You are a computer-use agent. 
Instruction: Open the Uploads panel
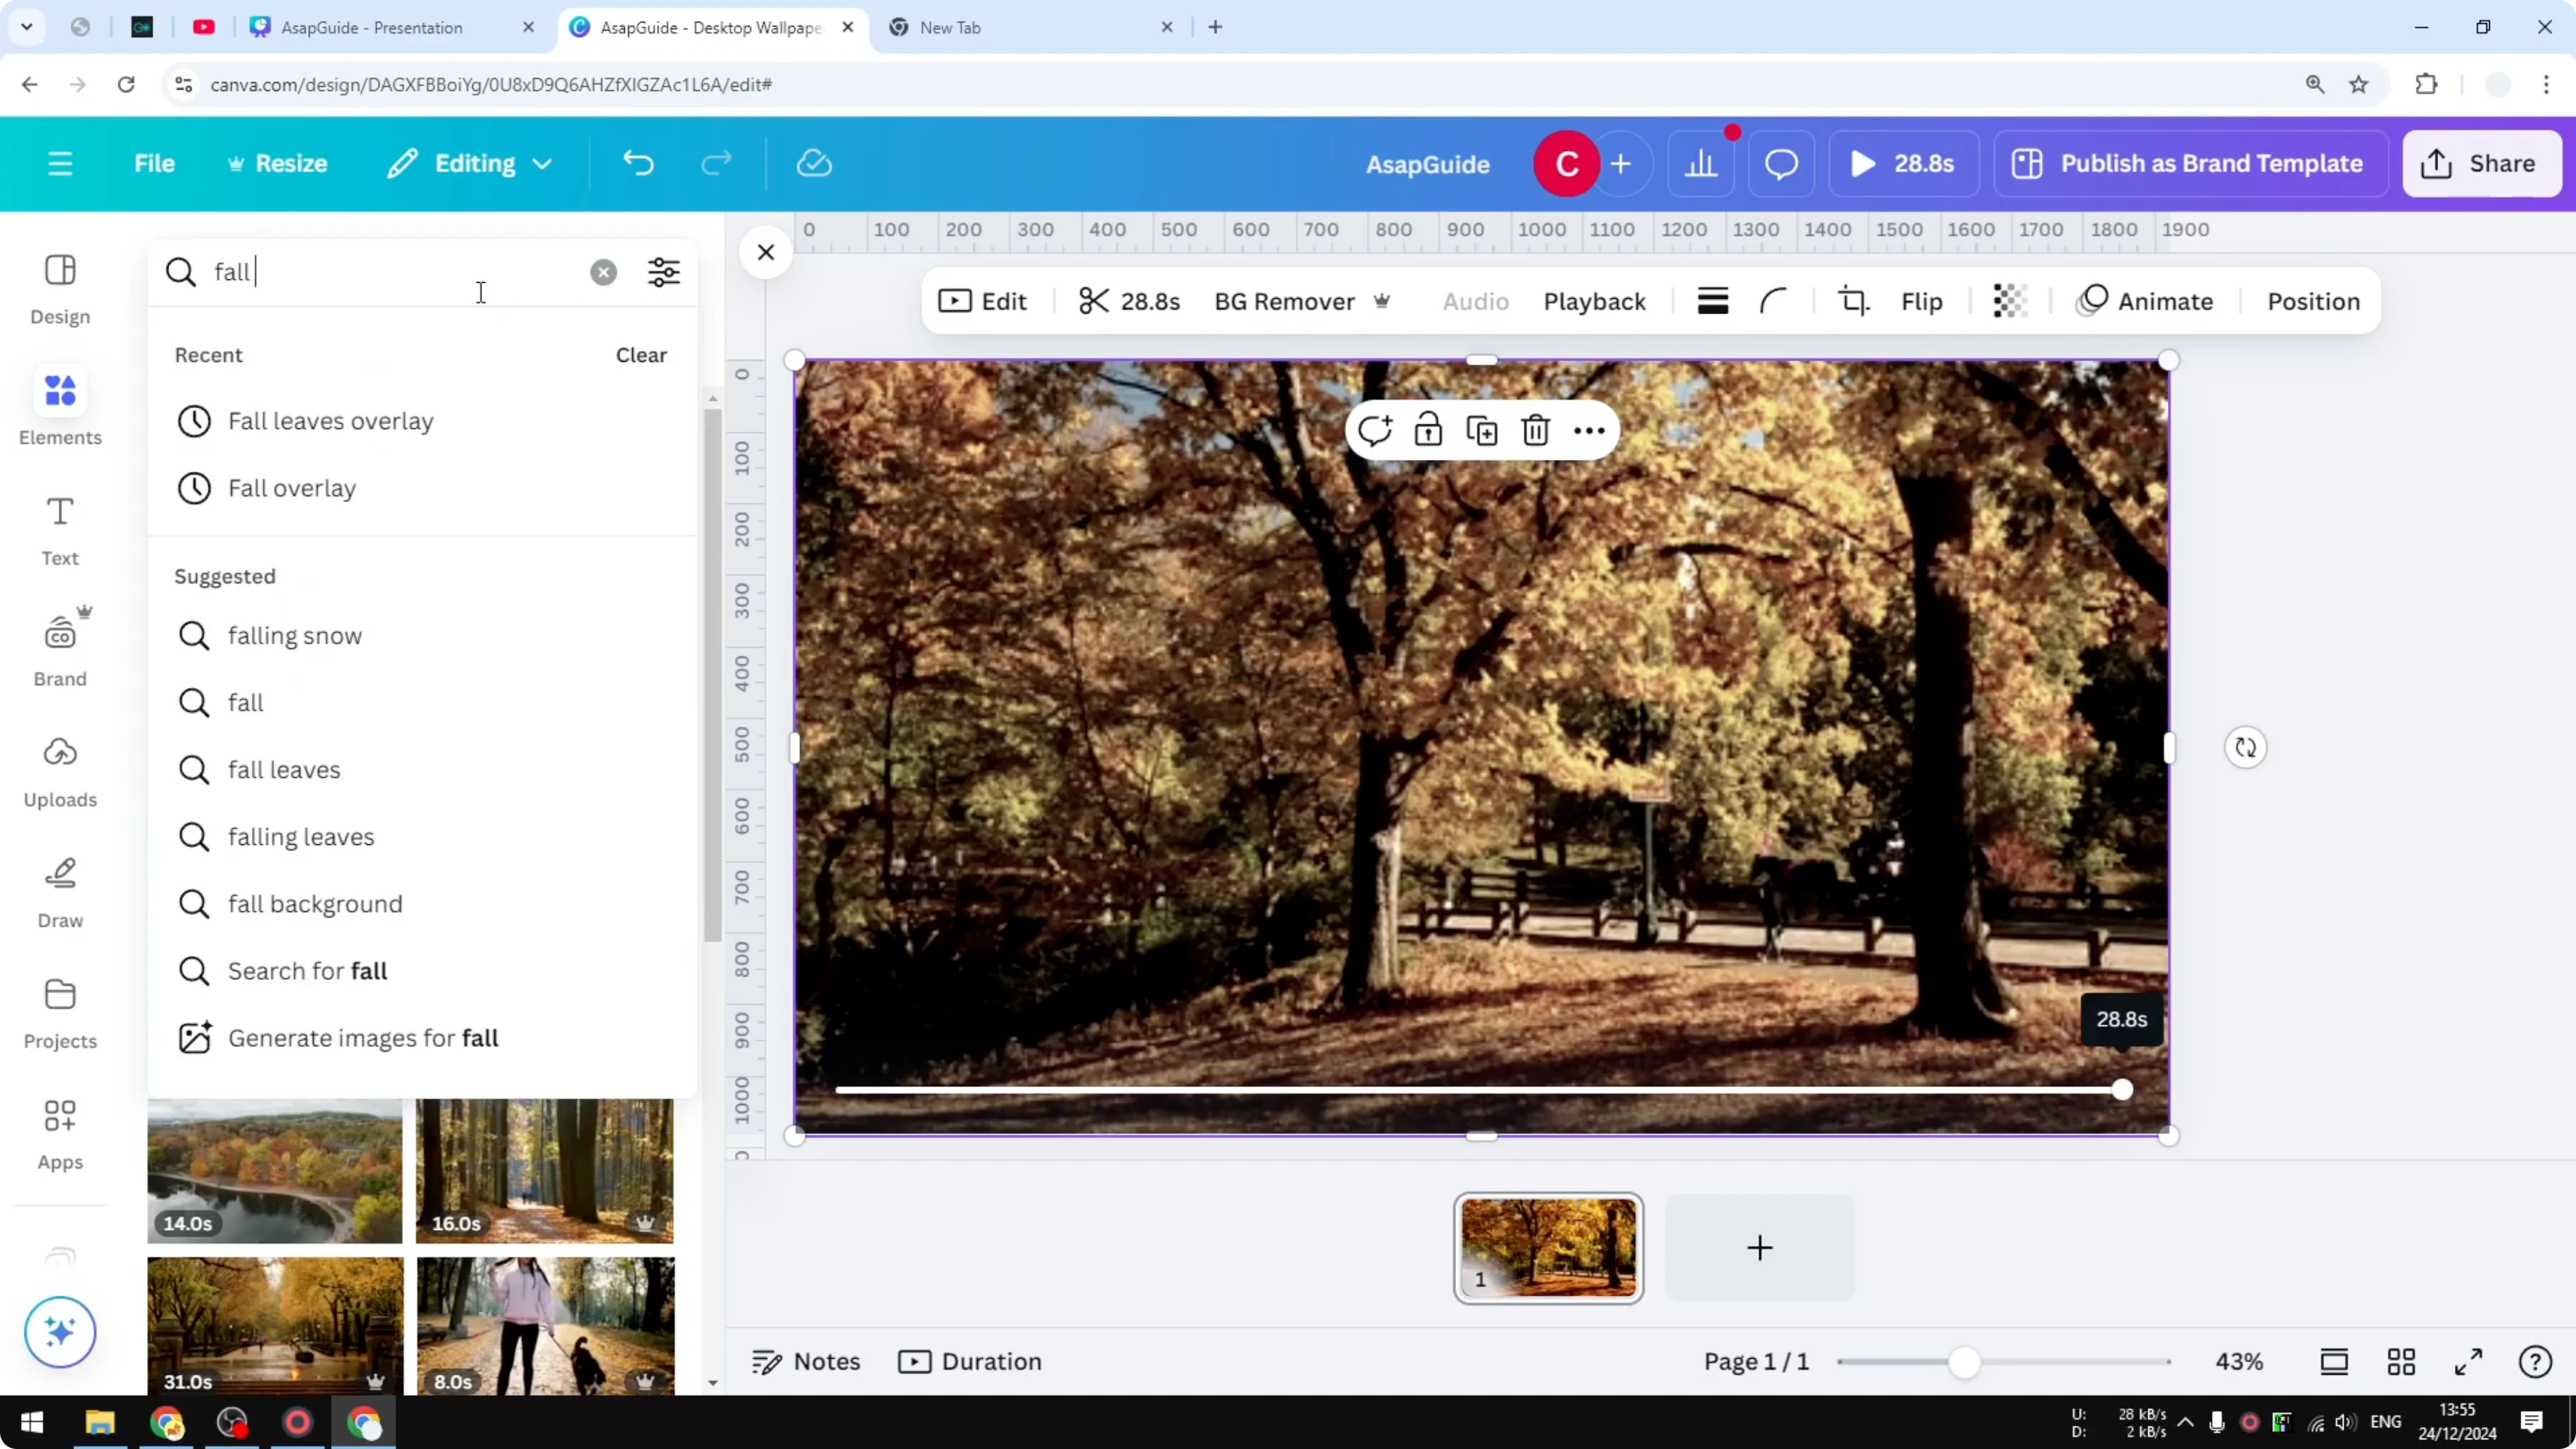[x=59, y=770]
